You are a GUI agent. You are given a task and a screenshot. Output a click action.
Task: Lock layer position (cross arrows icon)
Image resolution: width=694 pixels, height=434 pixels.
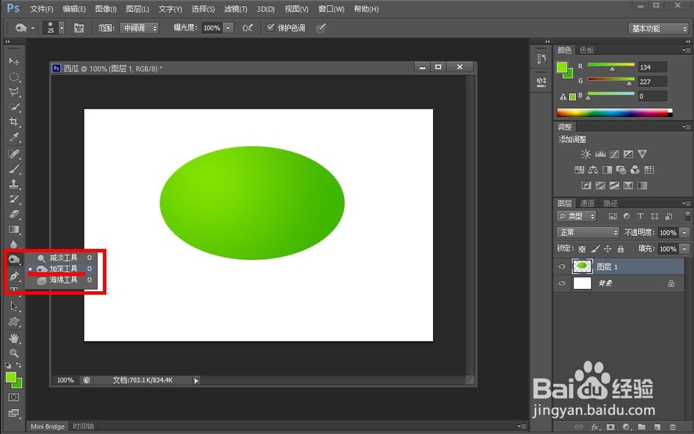(x=608, y=249)
